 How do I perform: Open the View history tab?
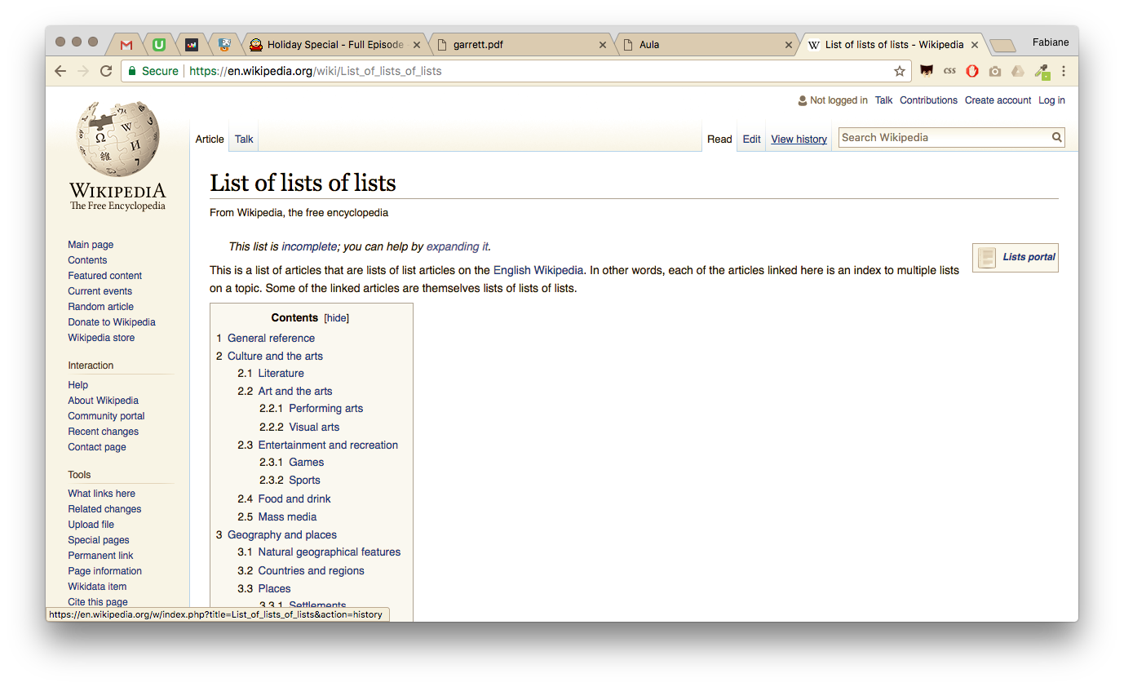click(x=799, y=140)
